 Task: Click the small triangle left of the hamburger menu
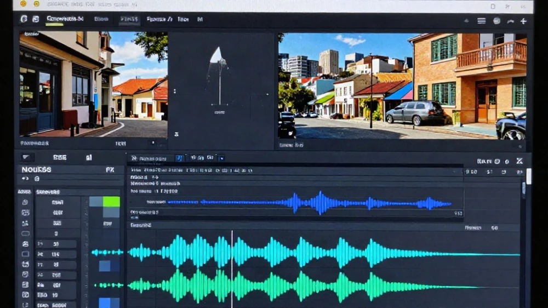[466, 21]
